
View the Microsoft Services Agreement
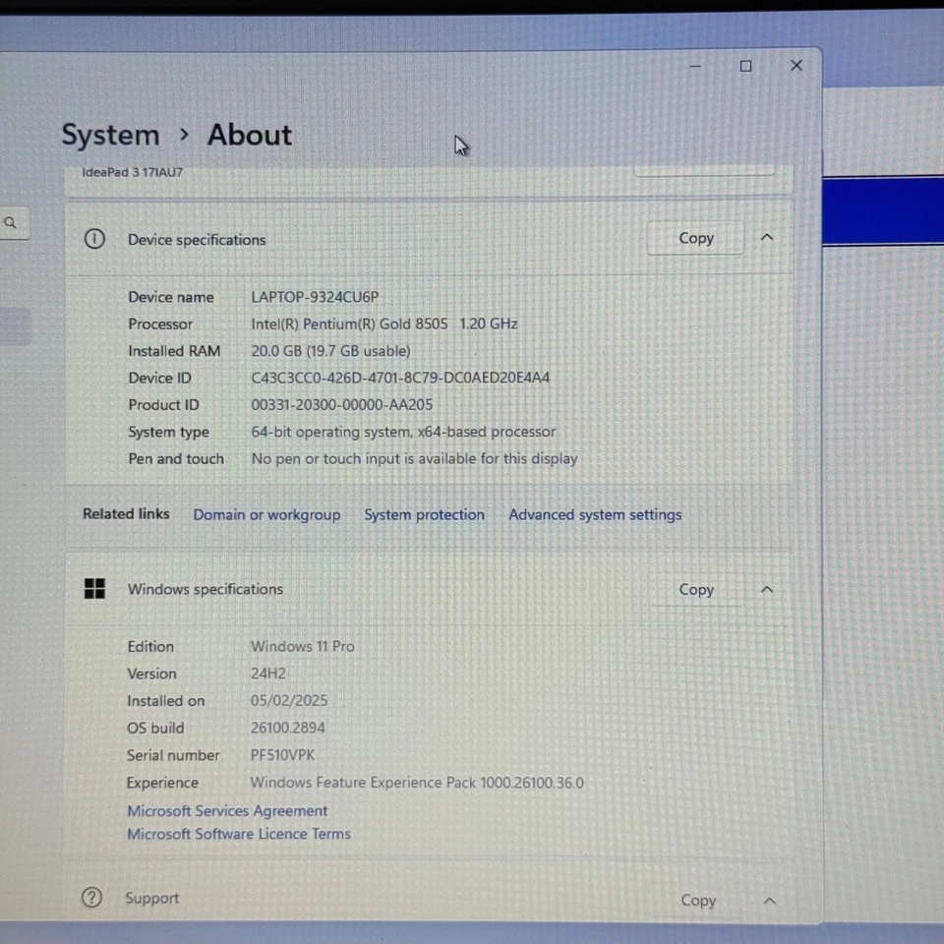pyautogui.click(x=227, y=810)
